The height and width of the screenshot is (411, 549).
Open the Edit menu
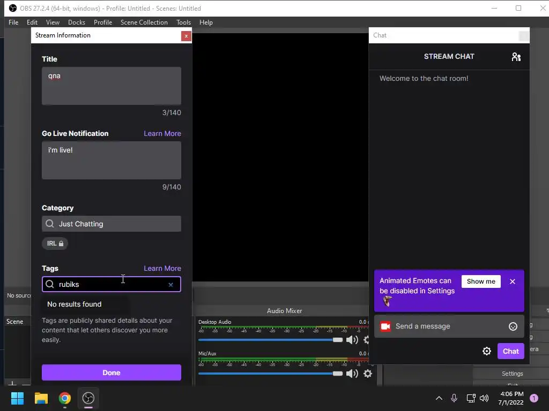(x=32, y=22)
